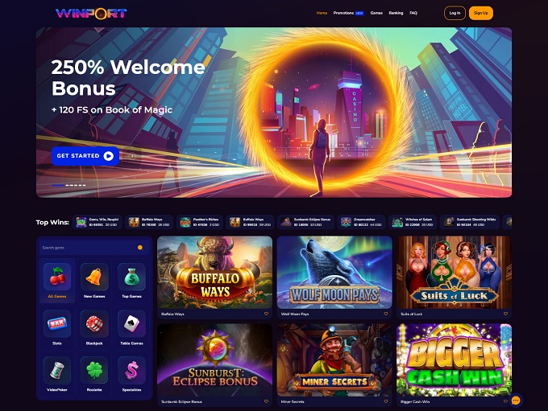The height and width of the screenshot is (411, 548).
Task: Select the second banner slide indicator
Action: pyautogui.click(x=68, y=185)
